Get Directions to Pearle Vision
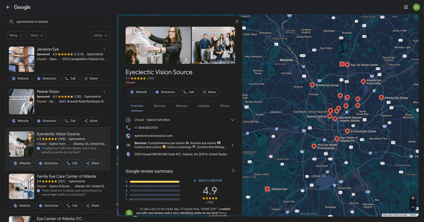Screen dimensions: 424x222 tap(47, 121)
